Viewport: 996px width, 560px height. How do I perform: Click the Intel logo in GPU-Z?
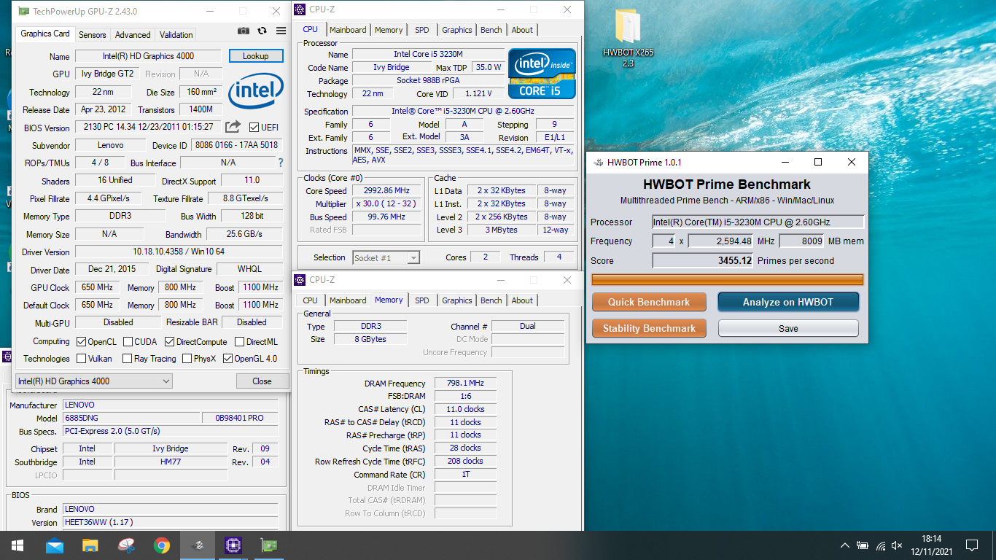tap(255, 93)
